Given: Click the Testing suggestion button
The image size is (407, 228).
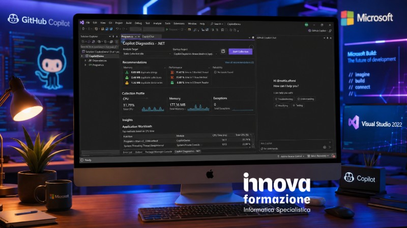Looking at the screenshot, I should [x=298, y=105].
